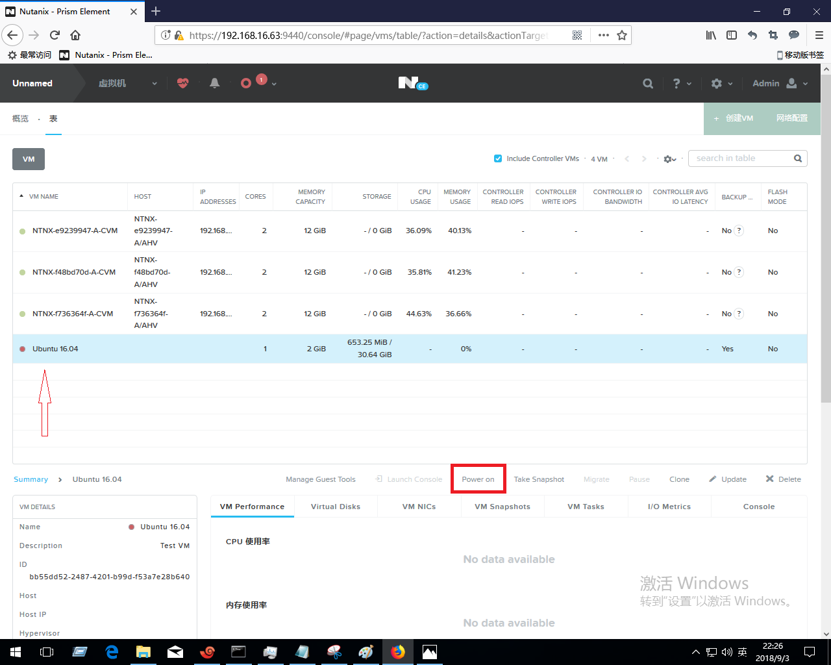The width and height of the screenshot is (831, 665).
Task: Click the table search magnifier icon
Action: [798, 158]
